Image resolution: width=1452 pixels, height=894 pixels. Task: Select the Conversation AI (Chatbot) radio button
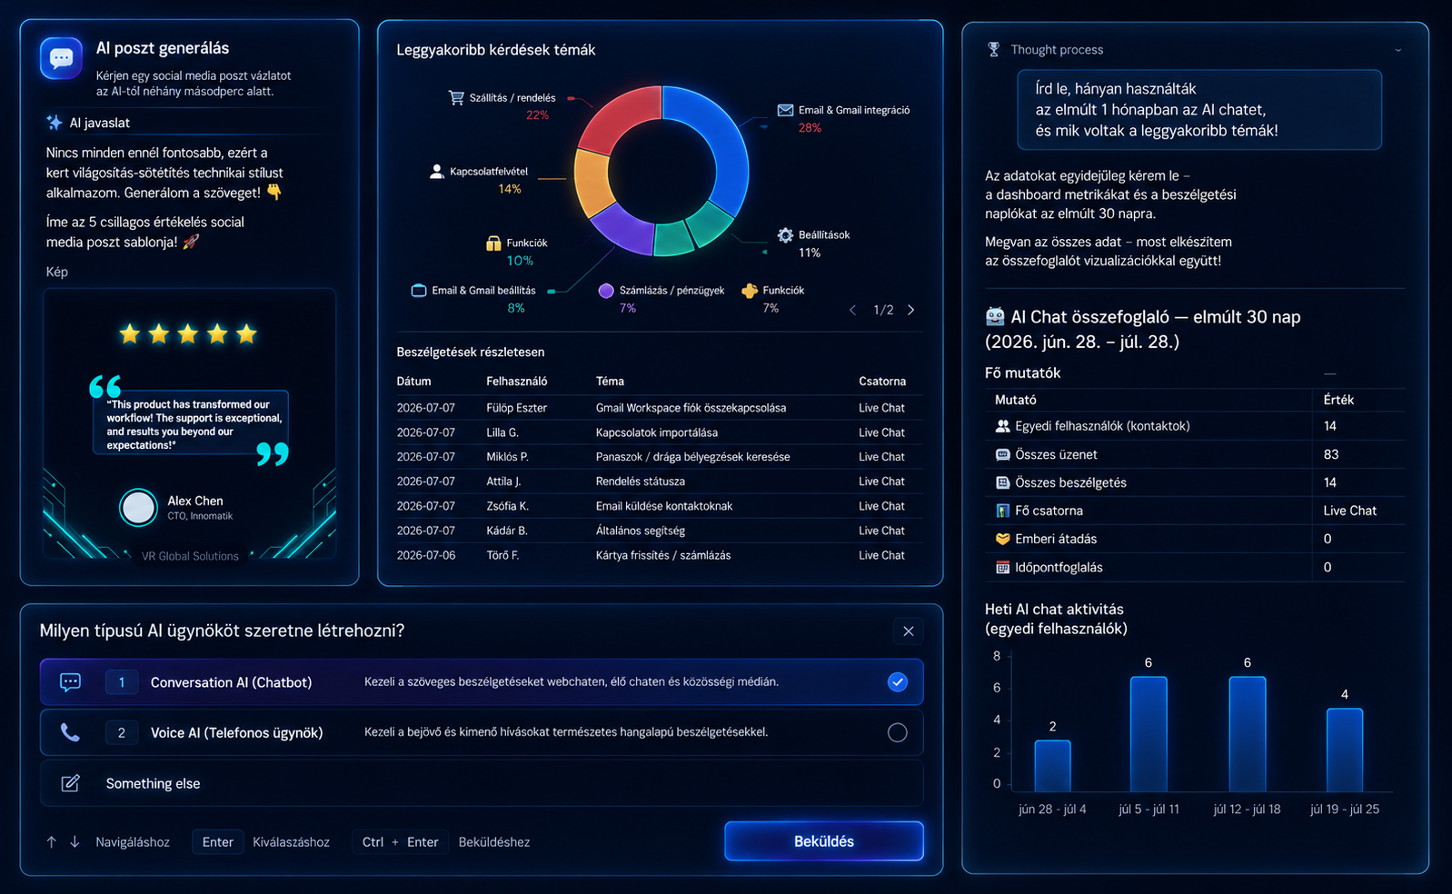(898, 682)
